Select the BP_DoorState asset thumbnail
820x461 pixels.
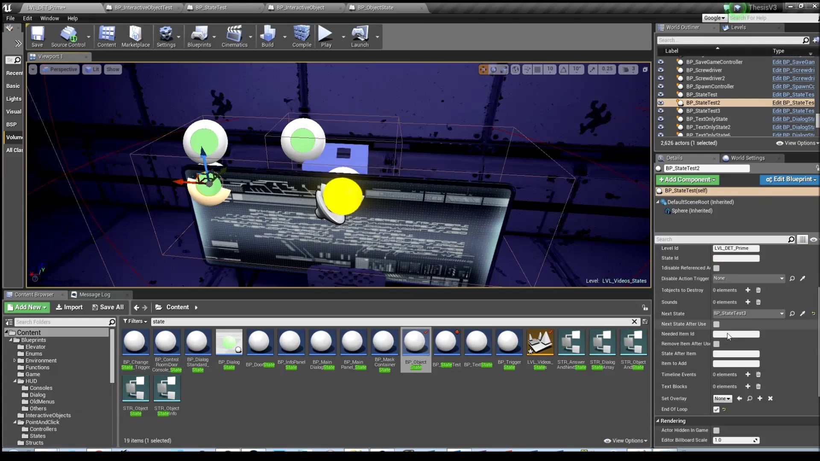tap(260, 341)
